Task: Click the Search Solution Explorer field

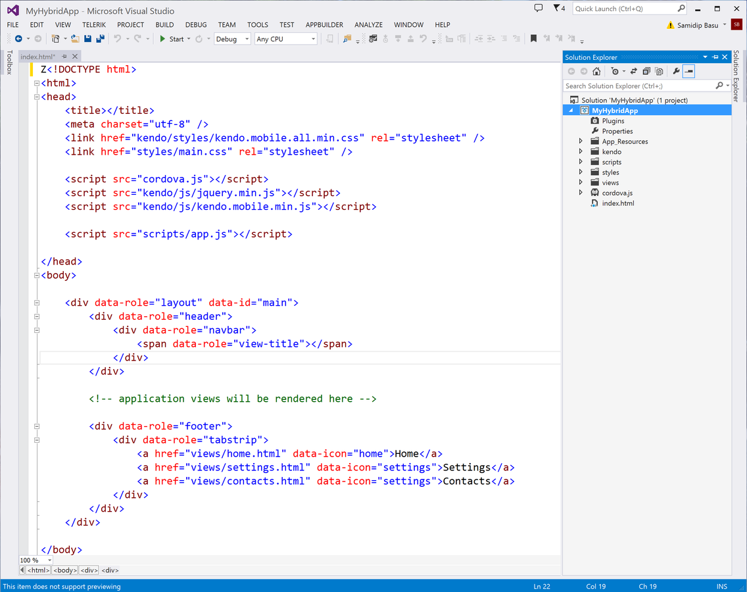Action: click(x=639, y=86)
